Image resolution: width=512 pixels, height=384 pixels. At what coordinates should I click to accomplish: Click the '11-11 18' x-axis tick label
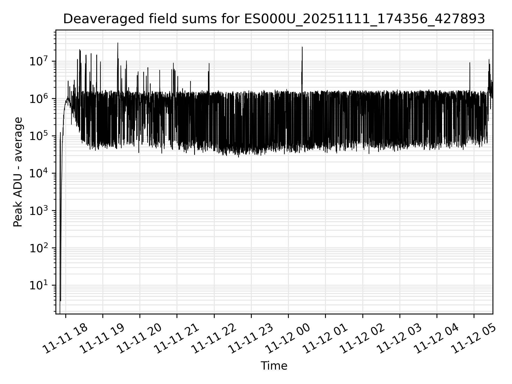point(65,339)
